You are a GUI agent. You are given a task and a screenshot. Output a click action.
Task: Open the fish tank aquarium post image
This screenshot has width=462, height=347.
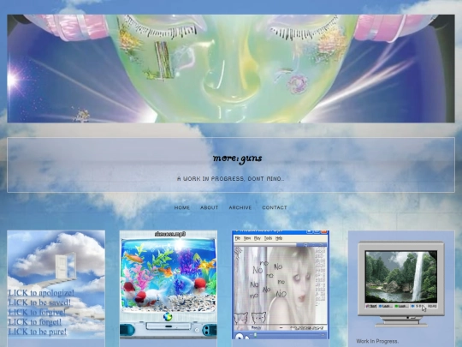pos(169,284)
